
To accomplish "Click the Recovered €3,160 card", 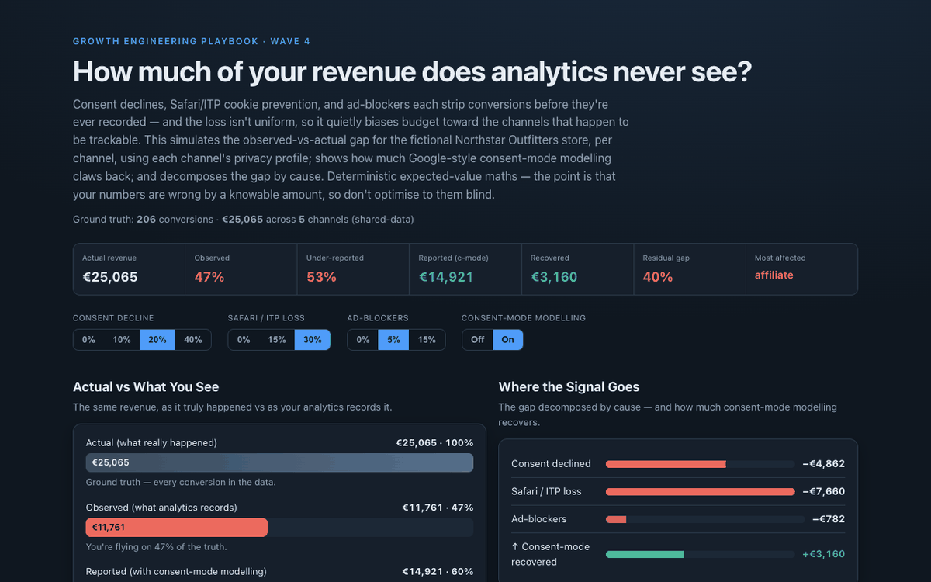I will 577,269.
